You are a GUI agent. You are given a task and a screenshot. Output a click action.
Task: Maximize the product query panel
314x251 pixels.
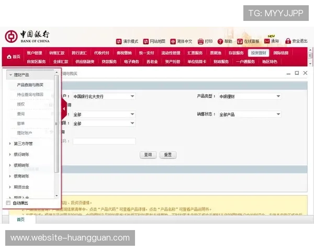[297, 73]
